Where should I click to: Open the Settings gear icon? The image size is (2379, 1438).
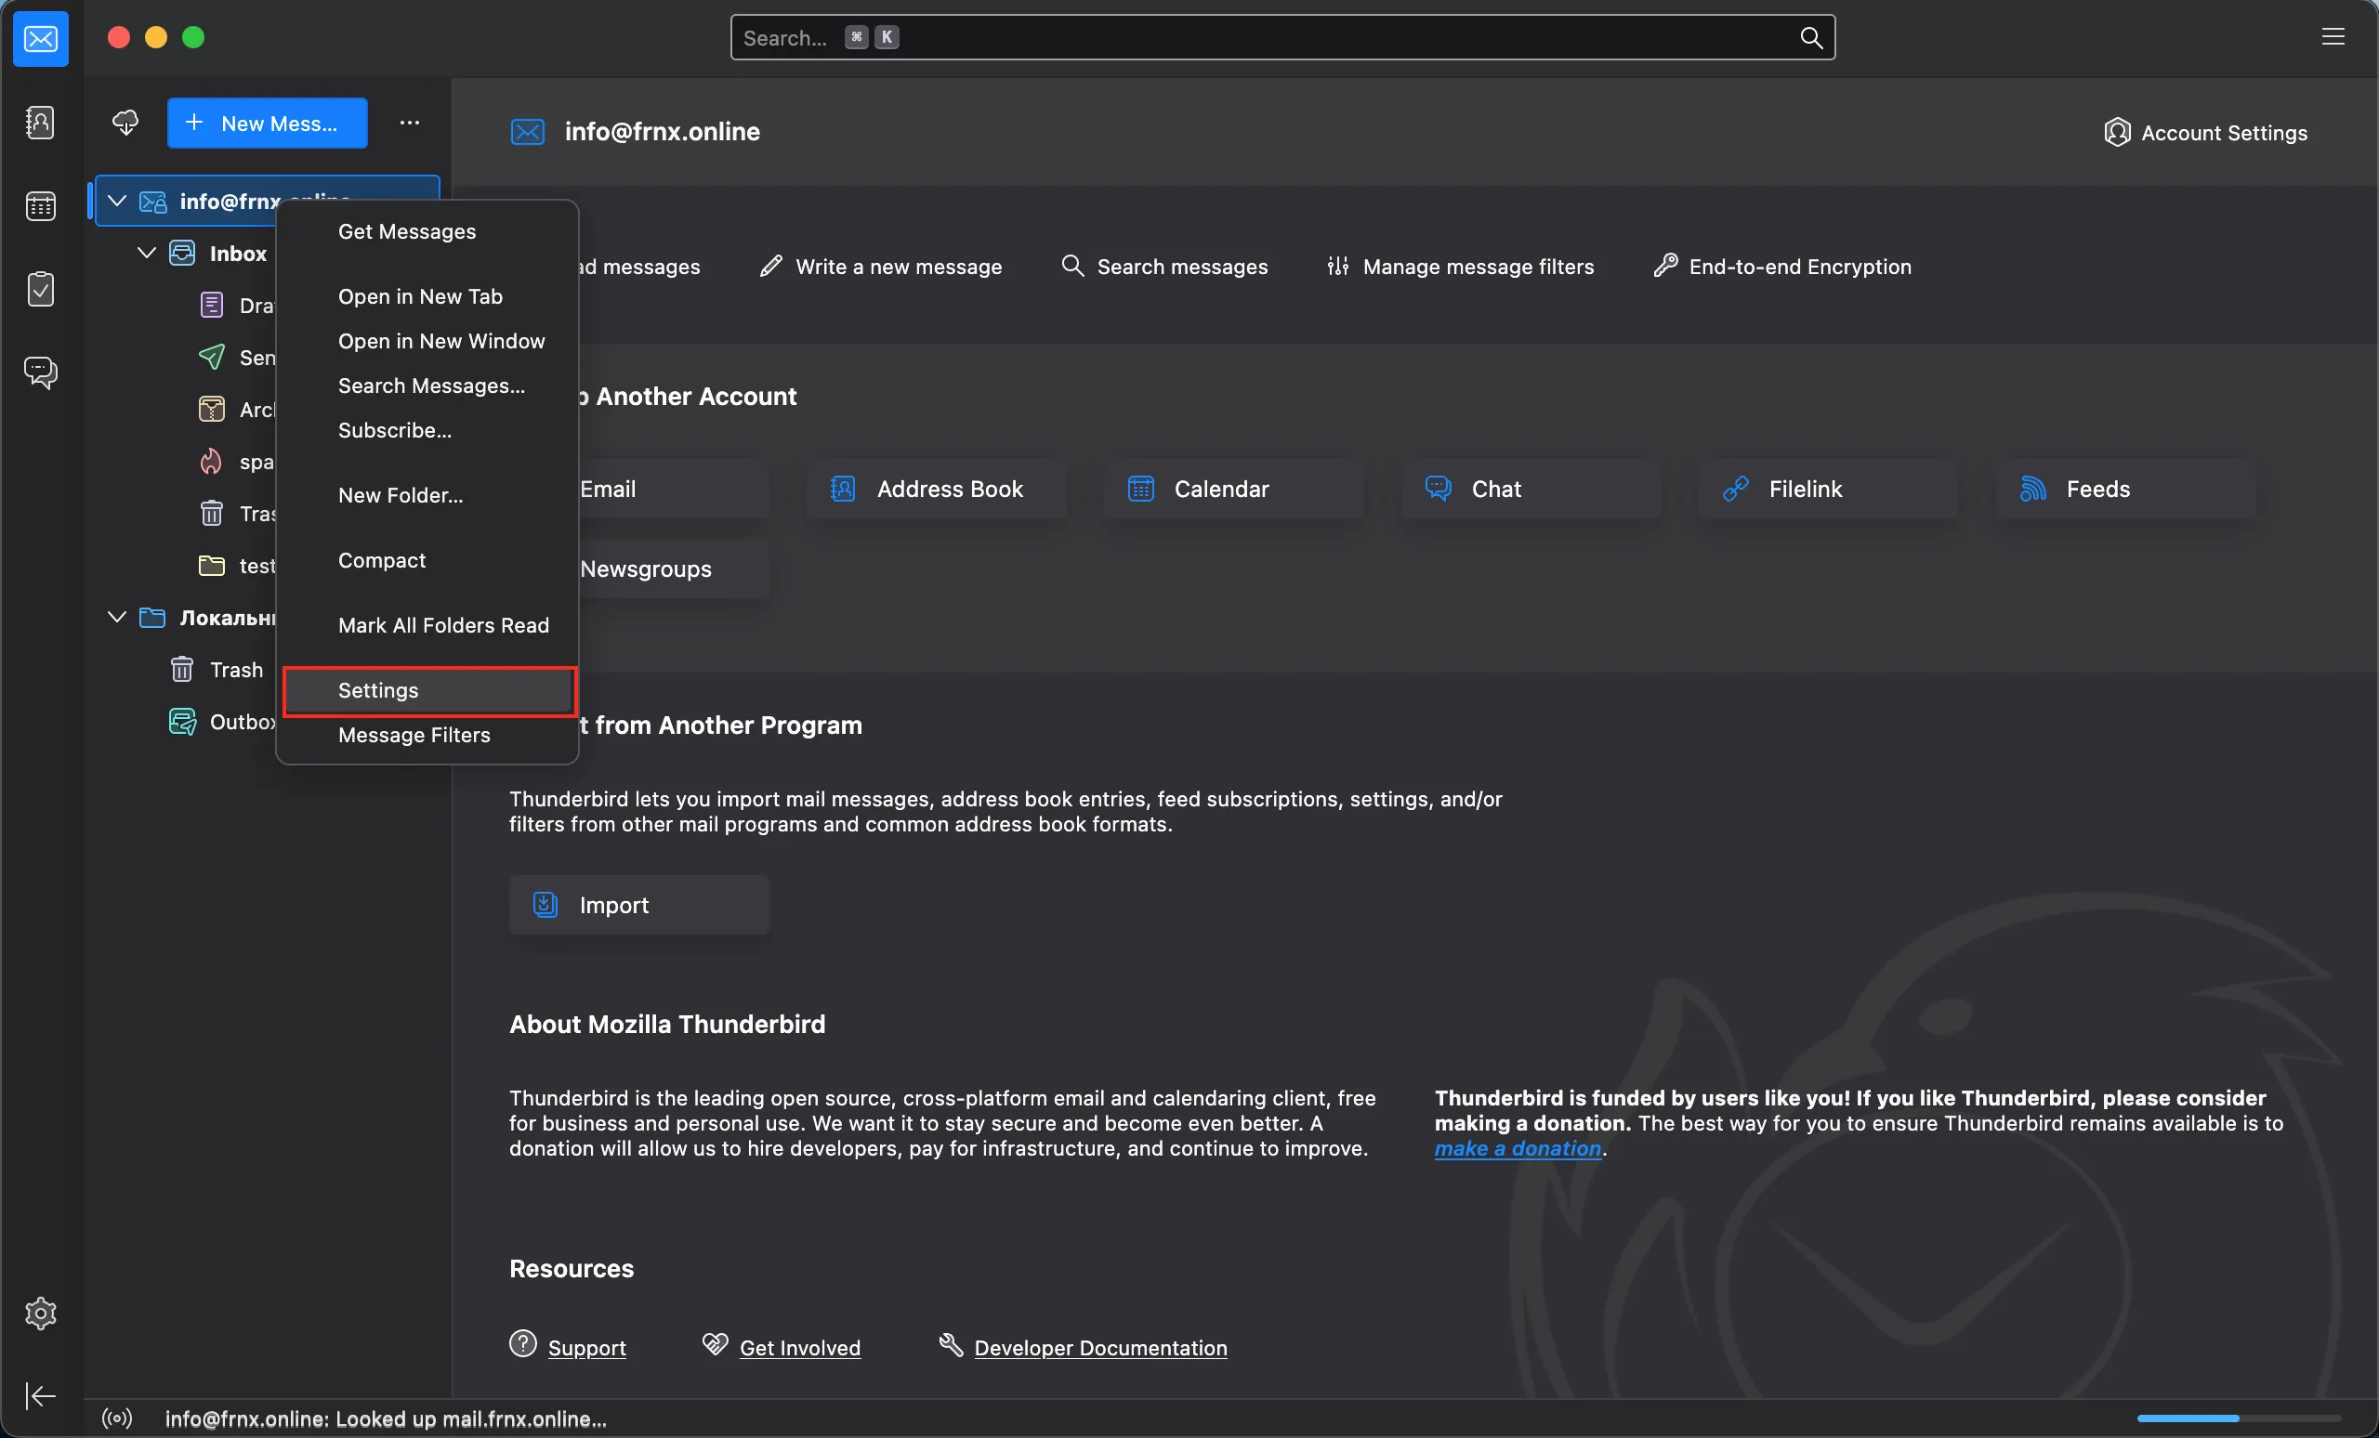[x=41, y=1314]
